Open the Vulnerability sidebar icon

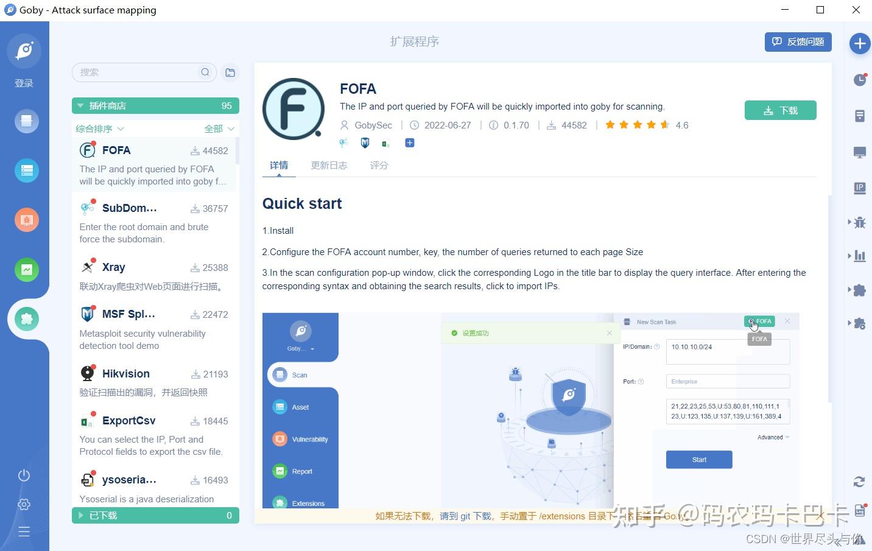tap(27, 220)
